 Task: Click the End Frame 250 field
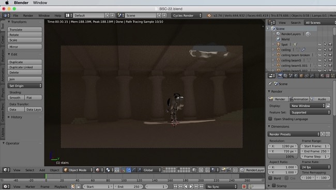coord(315,151)
